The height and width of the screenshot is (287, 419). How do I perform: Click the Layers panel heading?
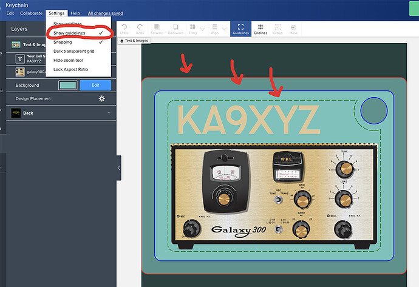coord(19,29)
